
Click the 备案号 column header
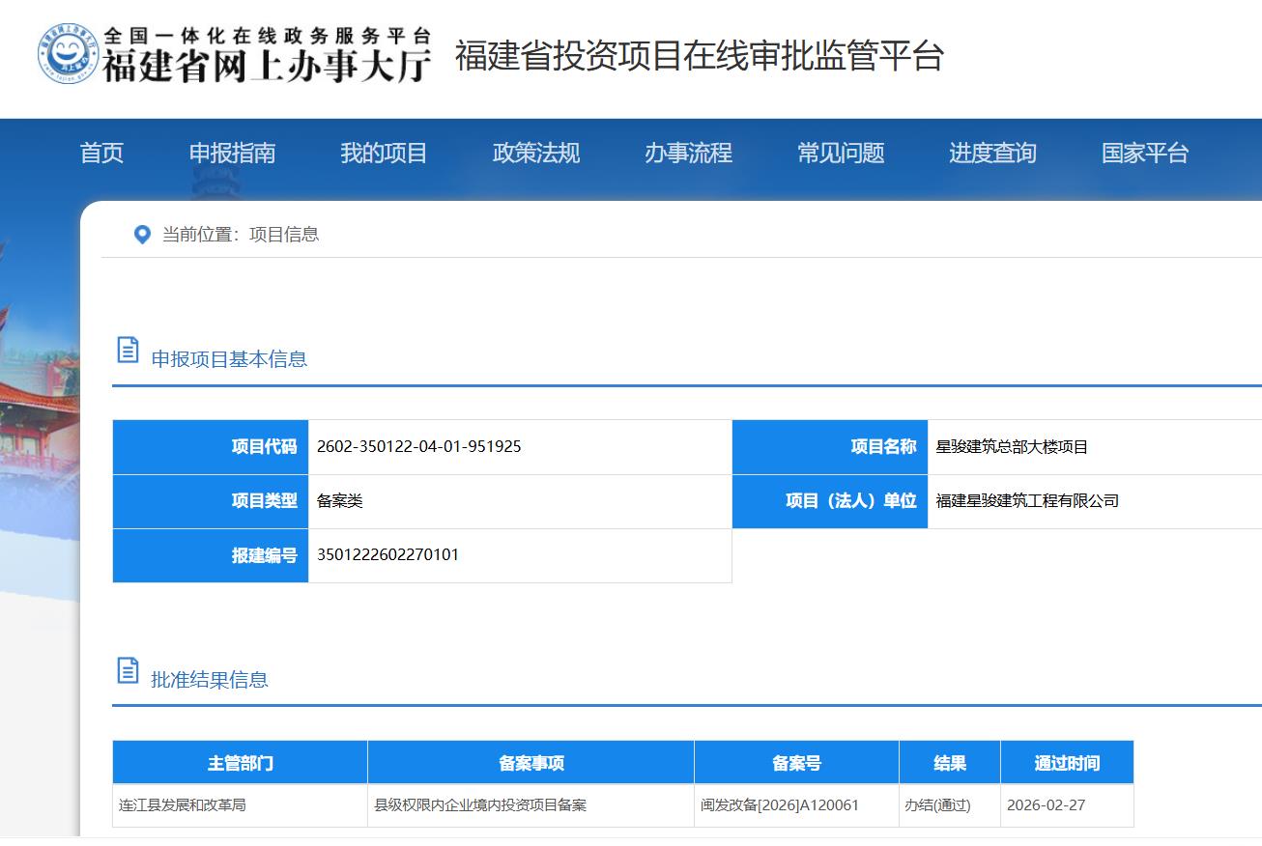coord(796,763)
